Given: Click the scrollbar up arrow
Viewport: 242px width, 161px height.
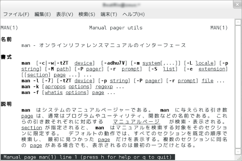Looking at the screenshot, I should (x=238, y=22).
